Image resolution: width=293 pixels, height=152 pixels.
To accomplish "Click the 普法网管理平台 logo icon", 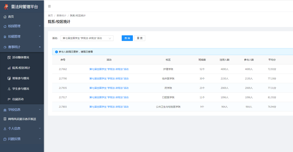I will pyautogui.click(x=6, y=6).
